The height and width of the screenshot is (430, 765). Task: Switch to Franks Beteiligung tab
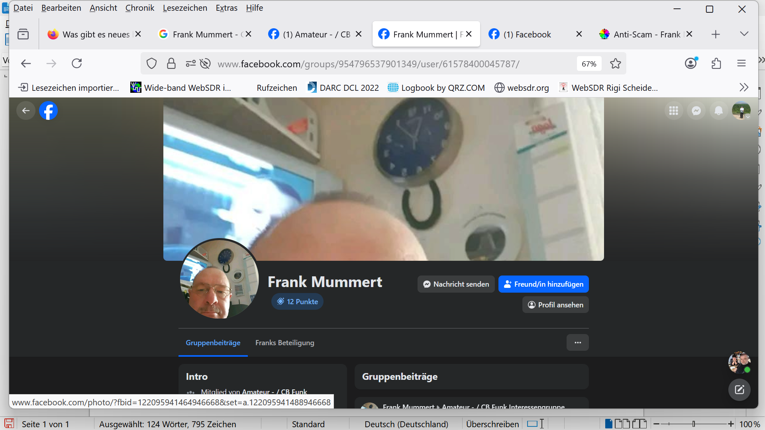(284, 342)
